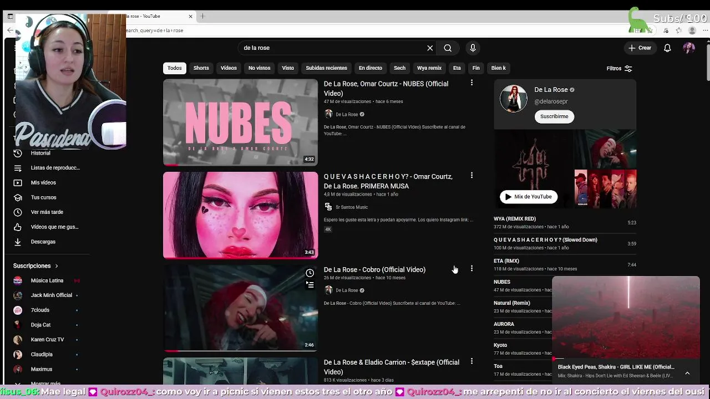Select the Bien k filter chip
The image size is (710, 399).
(x=498, y=68)
